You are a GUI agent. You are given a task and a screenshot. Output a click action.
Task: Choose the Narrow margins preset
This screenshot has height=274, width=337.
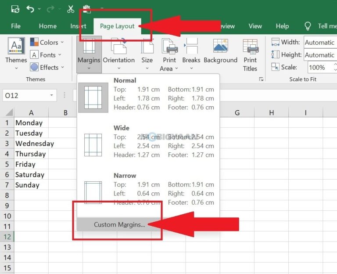[x=148, y=189]
